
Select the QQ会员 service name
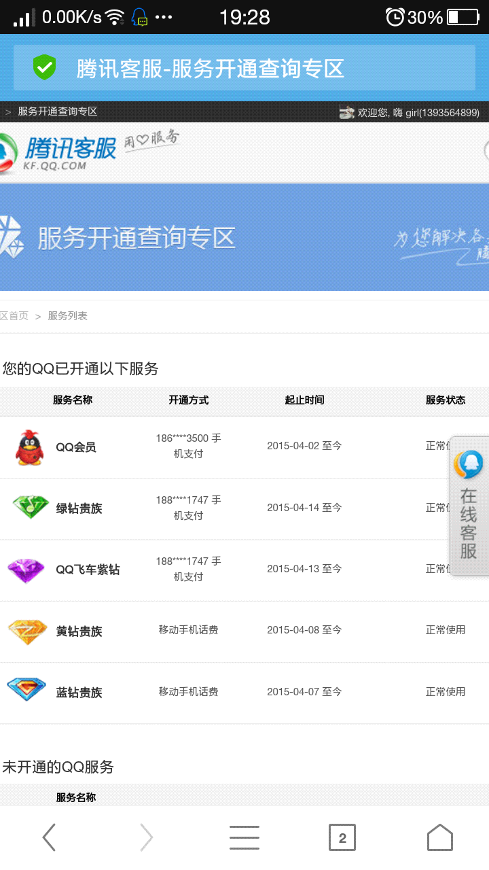76,447
